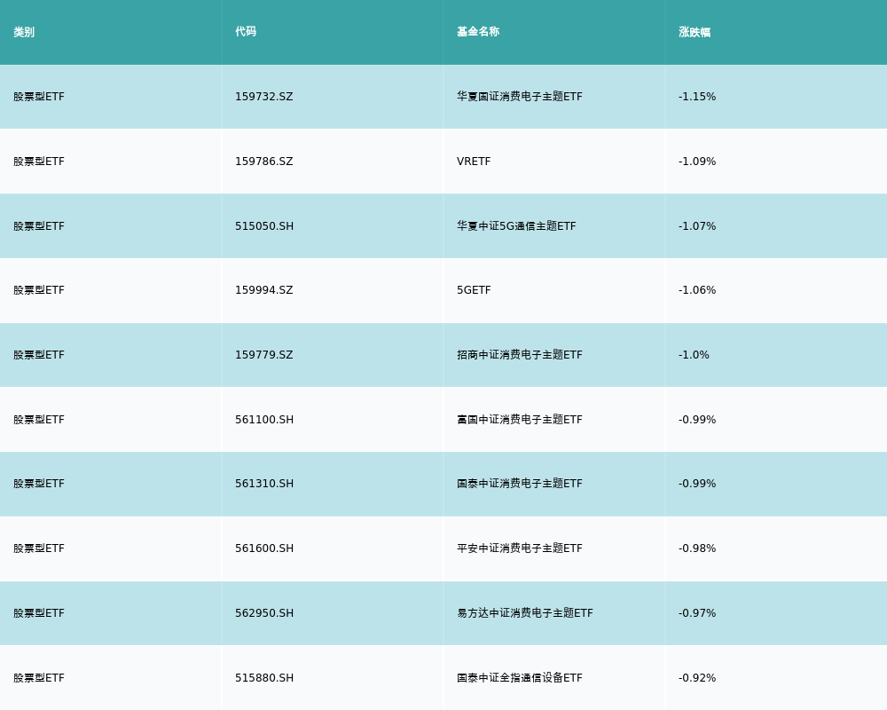The image size is (887, 710).
Task: Click fund name 华夏国证消费电子主题ETF
Action: [519, 97]
